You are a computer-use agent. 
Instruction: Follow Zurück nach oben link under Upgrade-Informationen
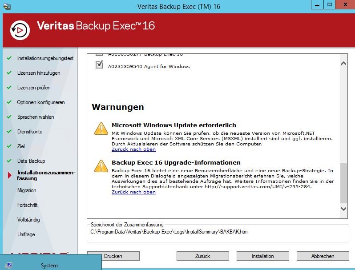tap(133, 192)
